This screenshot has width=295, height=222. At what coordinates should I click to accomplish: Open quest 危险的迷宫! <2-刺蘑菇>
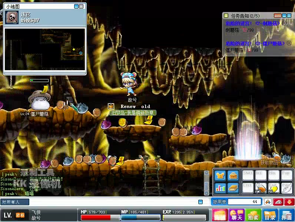[253, 23]
